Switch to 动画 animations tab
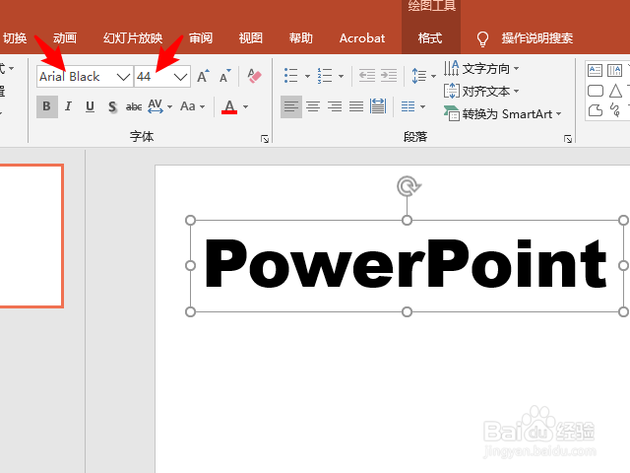 (65, 38)
